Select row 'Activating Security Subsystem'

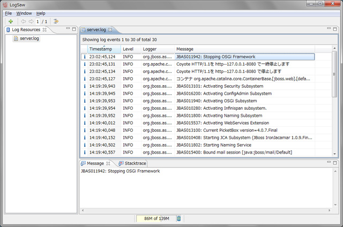[x=198, y=86]
